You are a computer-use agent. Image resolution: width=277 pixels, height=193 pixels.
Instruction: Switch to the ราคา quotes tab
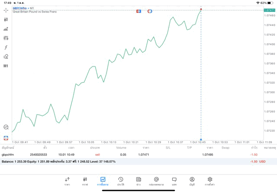point(67,181)
